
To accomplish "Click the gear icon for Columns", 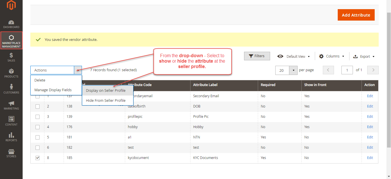I will point(321,56).
